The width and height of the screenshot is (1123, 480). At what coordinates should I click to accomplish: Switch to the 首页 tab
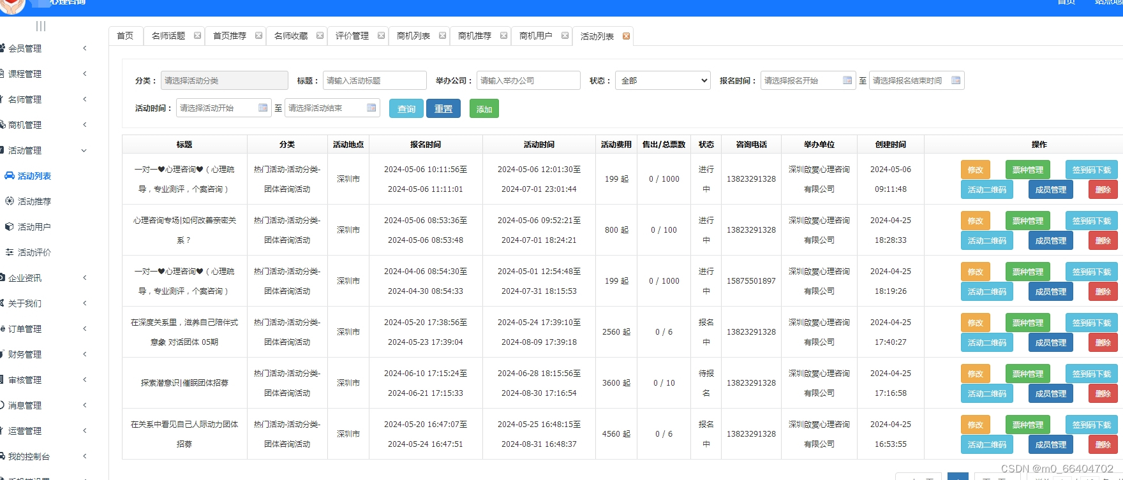coord(125,36)
